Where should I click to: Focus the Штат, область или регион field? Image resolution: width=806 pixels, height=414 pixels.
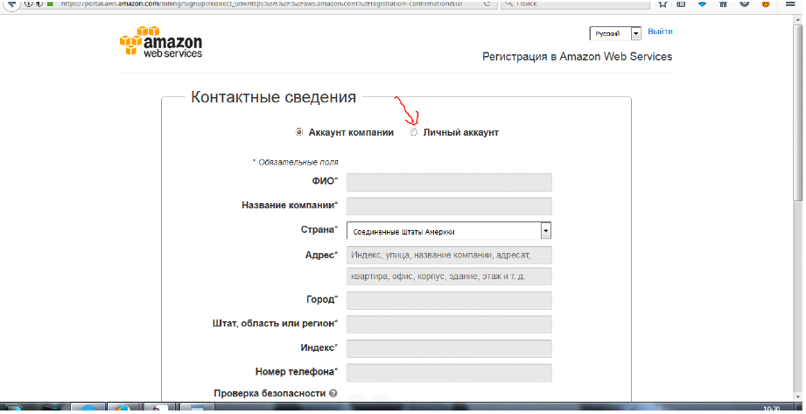(x=449, y=325)
